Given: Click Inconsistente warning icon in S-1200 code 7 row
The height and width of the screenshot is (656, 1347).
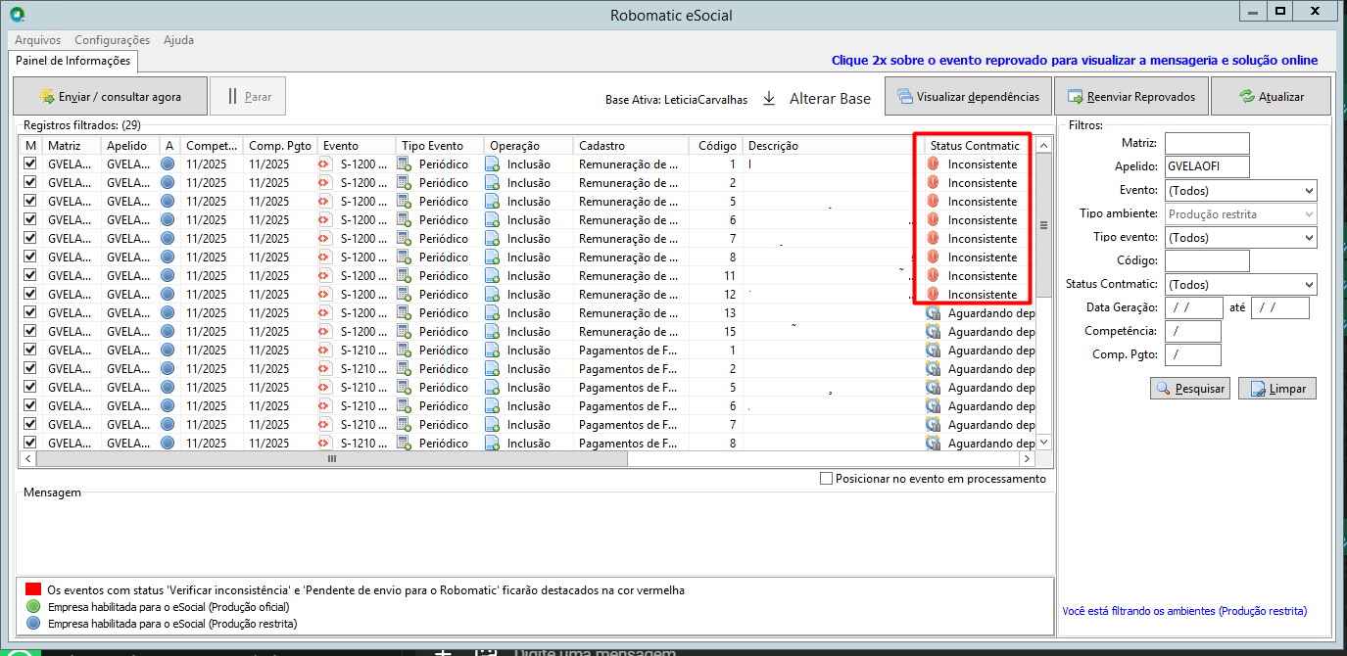Looking at the screenshot, I should click(x=933, y=239).
